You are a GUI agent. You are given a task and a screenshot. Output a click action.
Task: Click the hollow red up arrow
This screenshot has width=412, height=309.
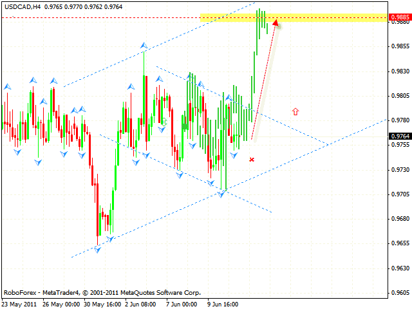[295, 112]
